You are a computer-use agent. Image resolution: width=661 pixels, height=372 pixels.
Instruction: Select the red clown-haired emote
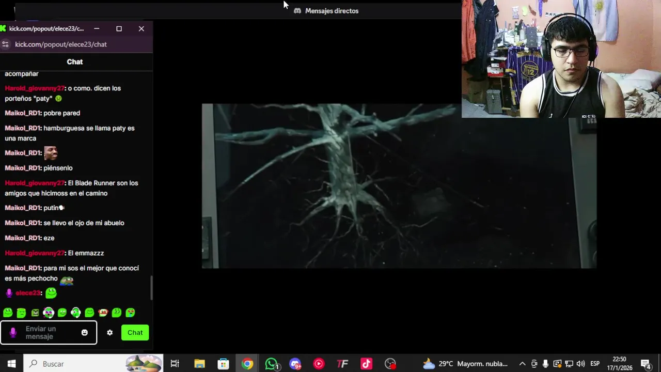pyautogui.click(x=103, y=313)
